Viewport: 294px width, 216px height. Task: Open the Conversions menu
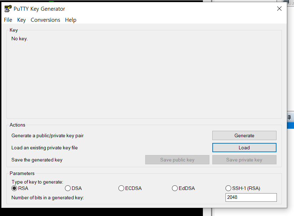45,20
